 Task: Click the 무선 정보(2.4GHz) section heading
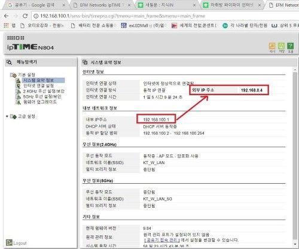pyautogui.click(x=99, y=144)
